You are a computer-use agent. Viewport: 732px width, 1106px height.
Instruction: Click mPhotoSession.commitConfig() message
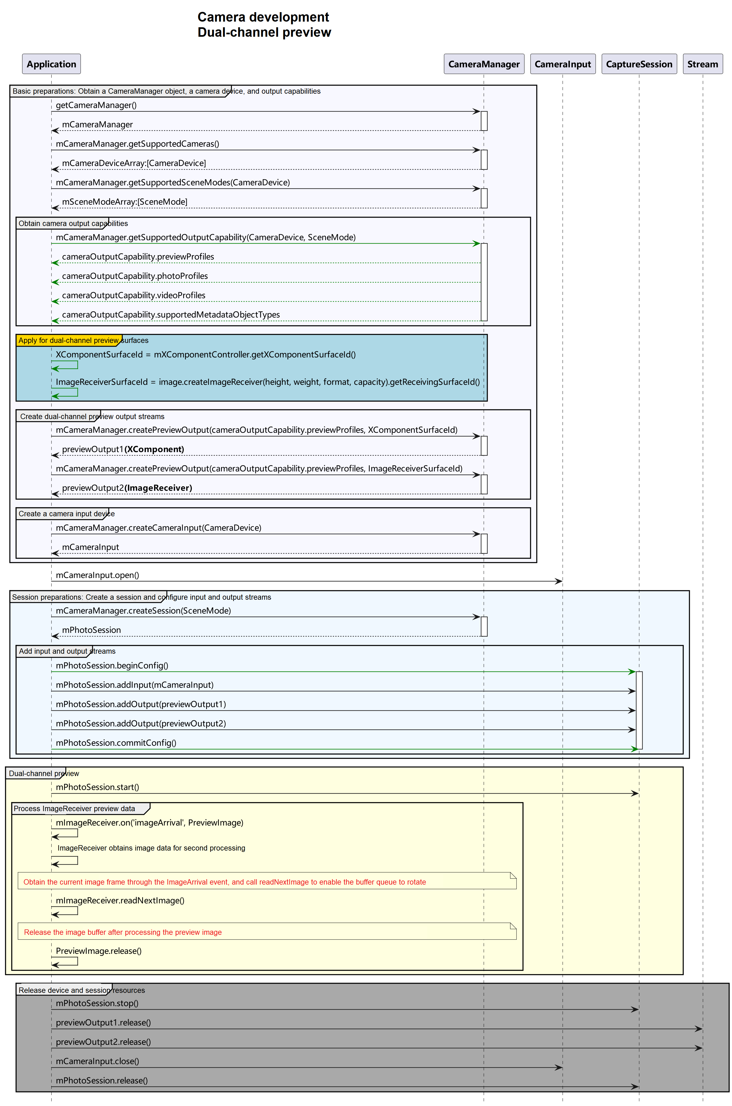116,743
